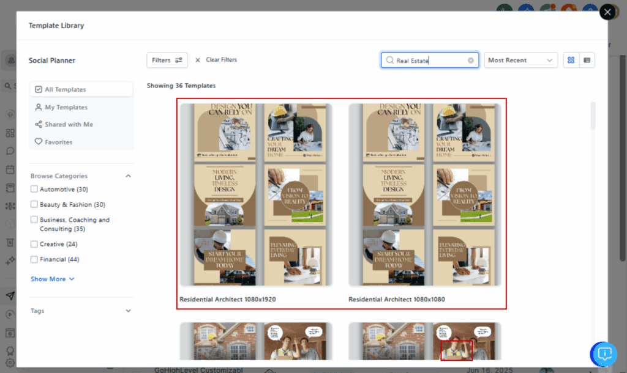The image size is (627, 373).
Task: Collapse the Browse Categories section
Action: point(128,175)
